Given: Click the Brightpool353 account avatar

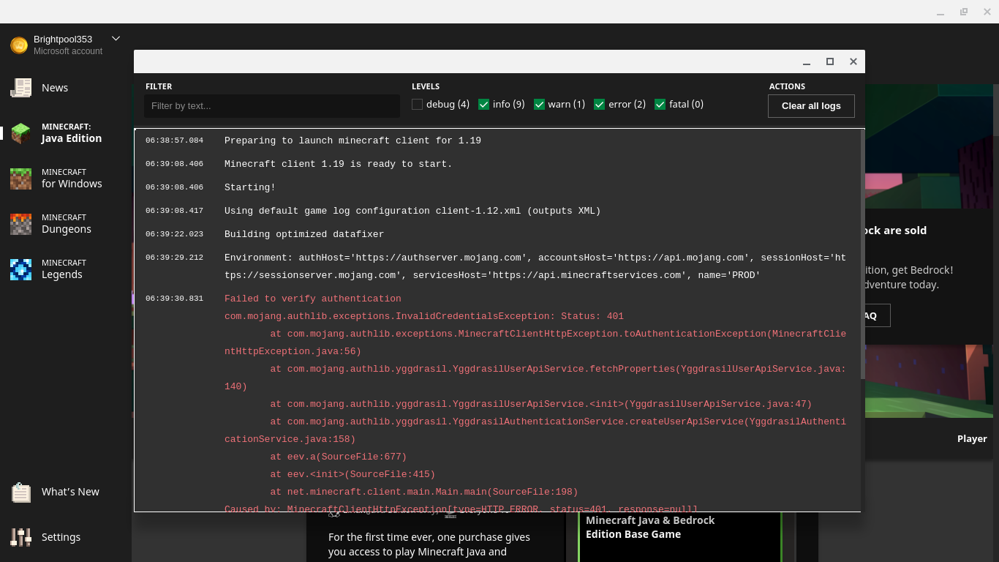Looking at the screenshot, I should pos(19,45).
